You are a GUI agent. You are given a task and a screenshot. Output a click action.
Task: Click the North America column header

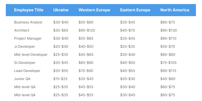(174, 10)
